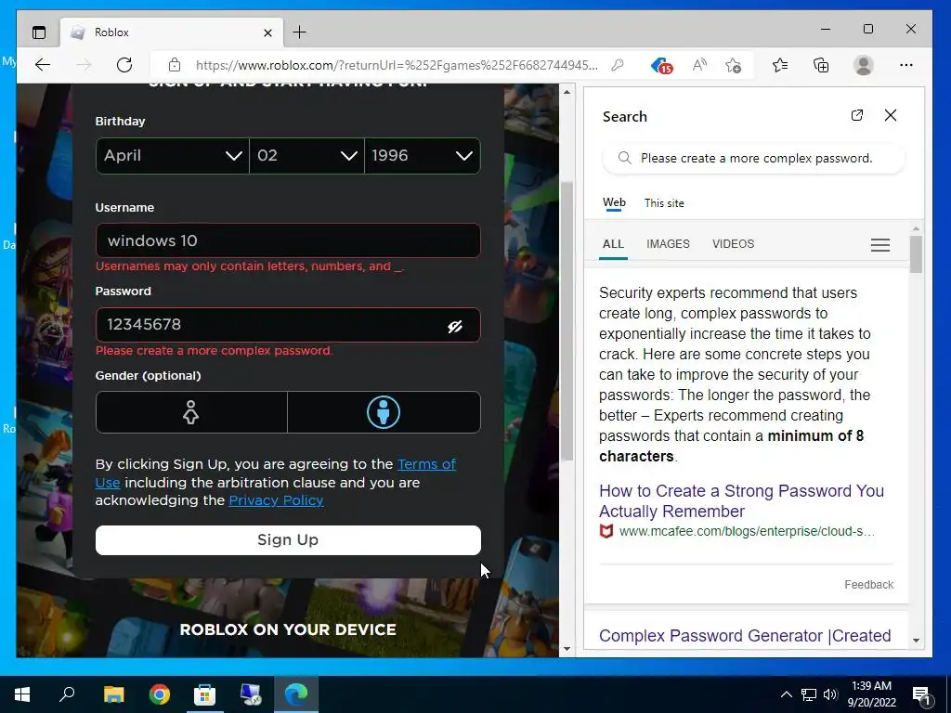951x713 pixels.
Task: Select the VIDEOS results tab
Action: point(734,244)
